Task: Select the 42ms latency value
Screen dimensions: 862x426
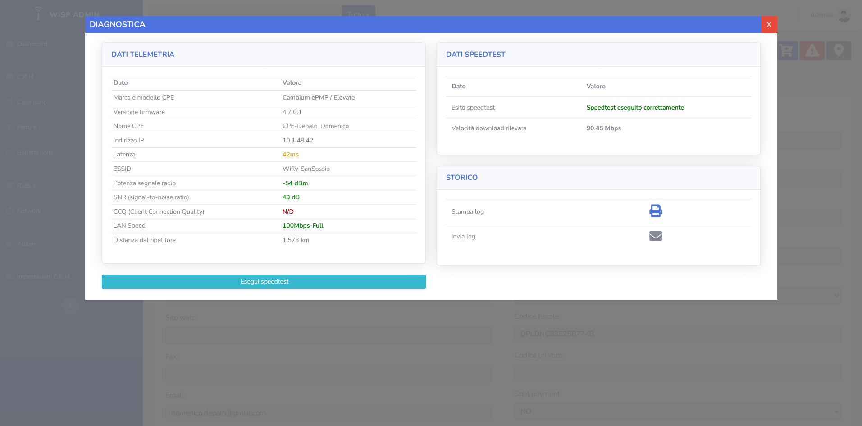Action: (291, 154)
